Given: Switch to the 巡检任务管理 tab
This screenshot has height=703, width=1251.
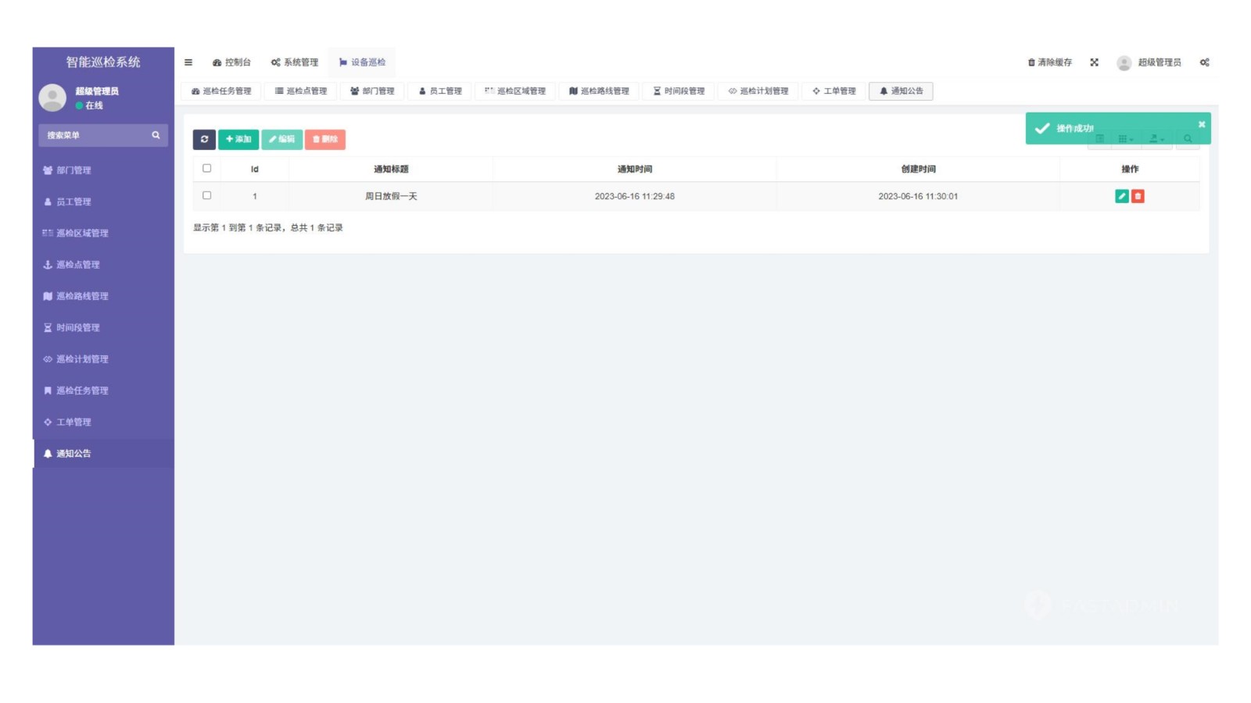Looking at the screenshot, I should tap(221, 91).
